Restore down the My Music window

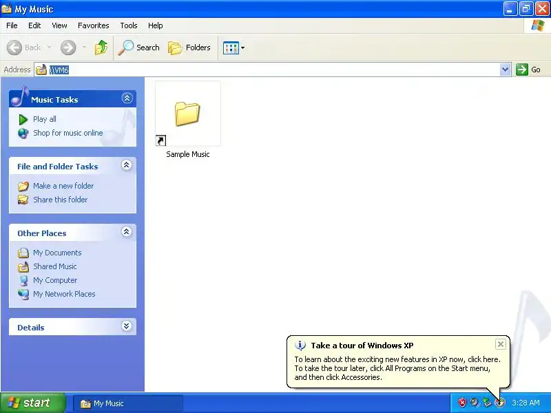(x=526, y=9)
